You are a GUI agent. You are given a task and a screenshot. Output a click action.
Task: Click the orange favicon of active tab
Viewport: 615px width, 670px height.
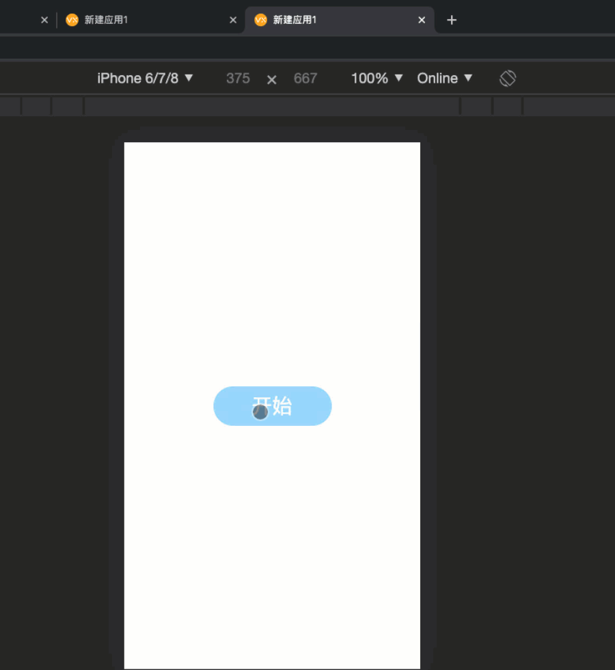coord(260,20)
